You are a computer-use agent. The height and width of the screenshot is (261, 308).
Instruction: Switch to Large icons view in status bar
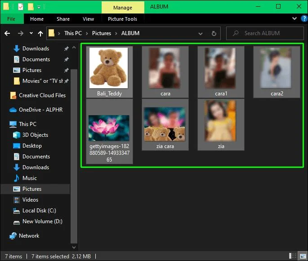tap(303, 256)
